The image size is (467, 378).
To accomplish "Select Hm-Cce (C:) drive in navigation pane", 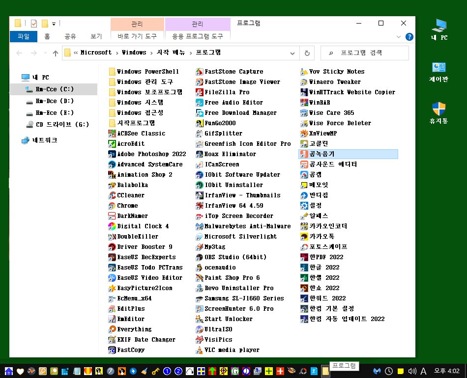I will [54, 89].
